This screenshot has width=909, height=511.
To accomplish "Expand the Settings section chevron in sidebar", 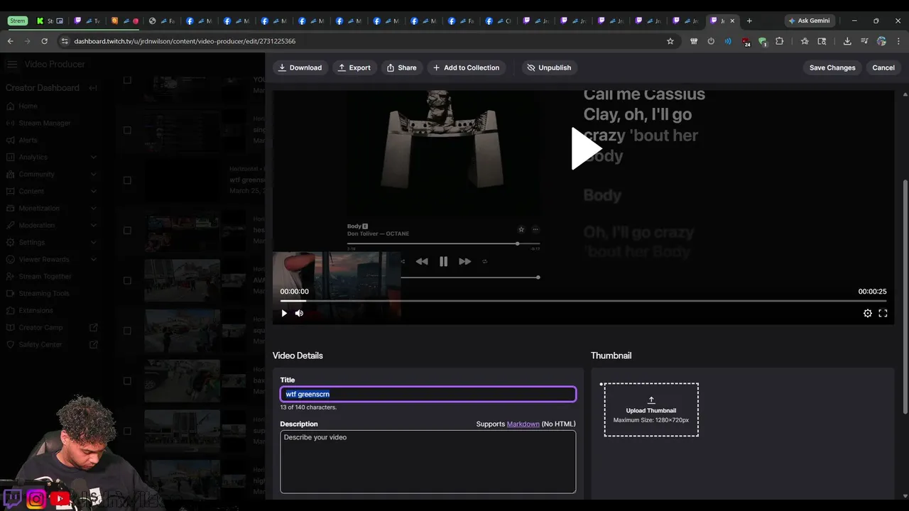I will (93, 242).
